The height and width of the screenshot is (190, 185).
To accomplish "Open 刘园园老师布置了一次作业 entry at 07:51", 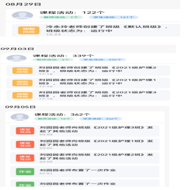I will point(85,172).
